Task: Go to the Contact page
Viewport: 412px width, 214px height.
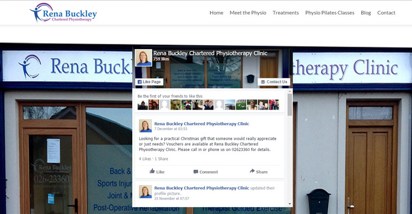Action: [386, 13]
